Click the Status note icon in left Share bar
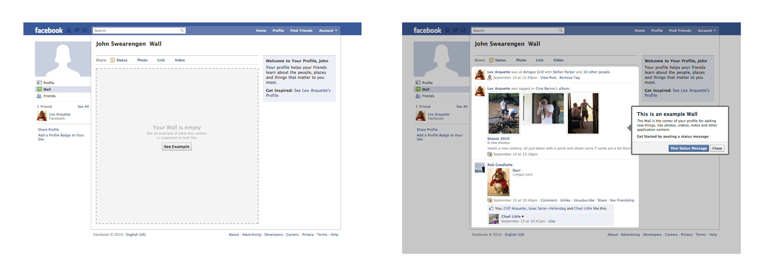Screen dimensions: 768x275 pyautogui.click(x=113, y=60)
